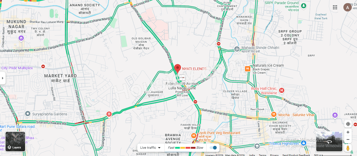The height and width of the screenshot is (156, 357).
Task: Select the Pegman Street View icon
Action: [348, 148]
